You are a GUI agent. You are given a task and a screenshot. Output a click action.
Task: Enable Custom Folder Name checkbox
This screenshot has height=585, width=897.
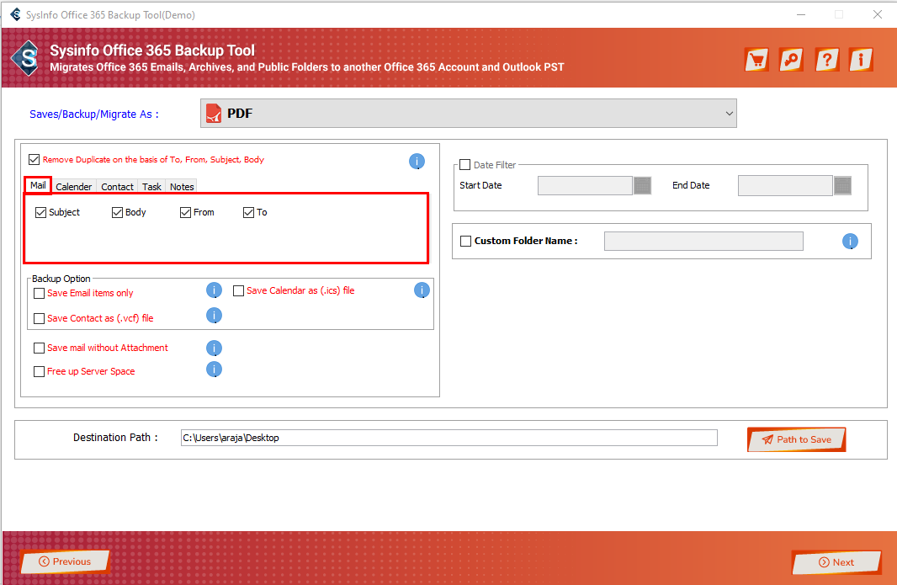[x=465, y=241]
